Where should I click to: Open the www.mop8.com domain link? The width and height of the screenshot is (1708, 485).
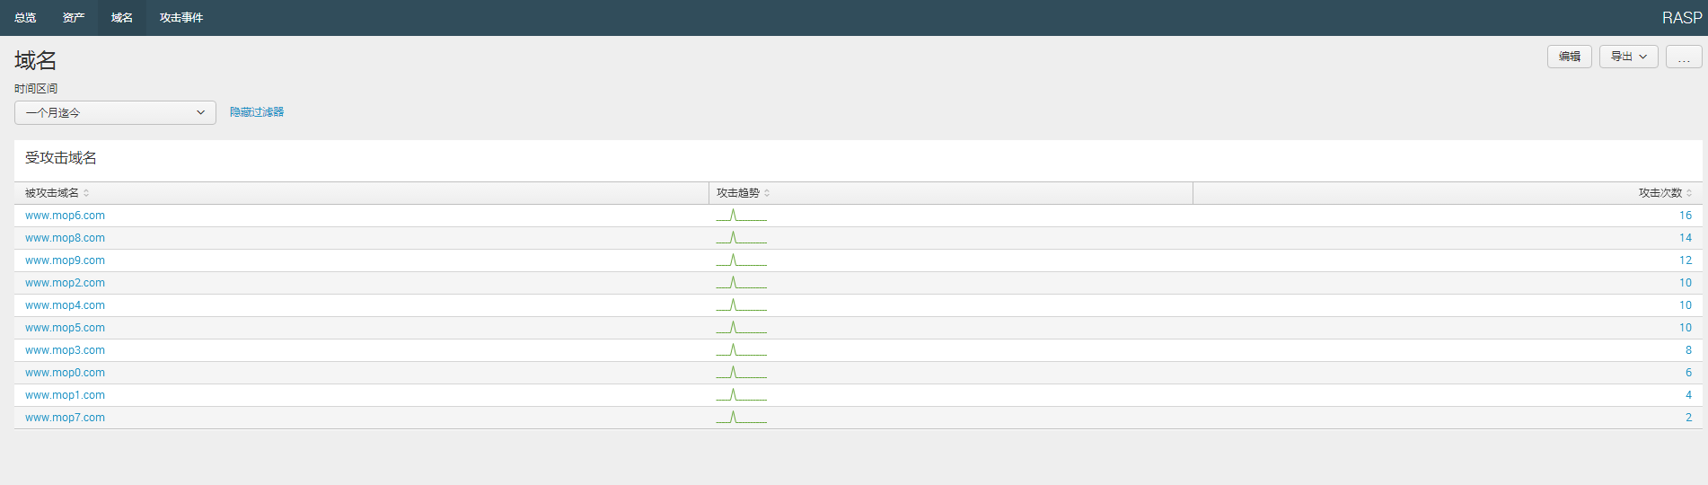pyautogui.click(x=65, y=238)
